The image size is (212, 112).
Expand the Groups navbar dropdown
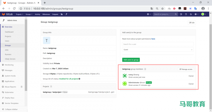(29, 14)
